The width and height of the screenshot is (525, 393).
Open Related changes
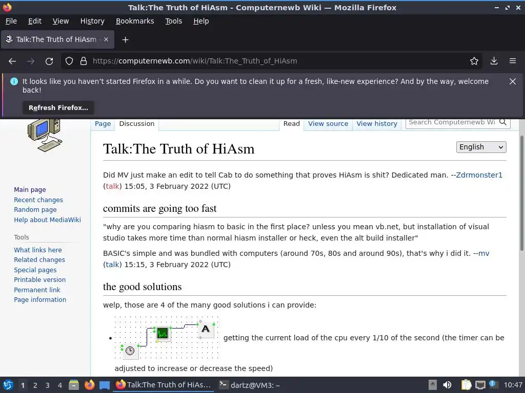[x=39, y=260]
